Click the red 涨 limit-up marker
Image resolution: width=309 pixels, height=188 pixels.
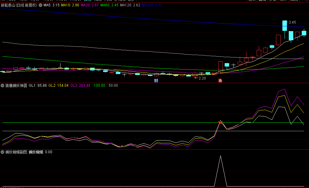pyautogui.click(x=220, y=81)
